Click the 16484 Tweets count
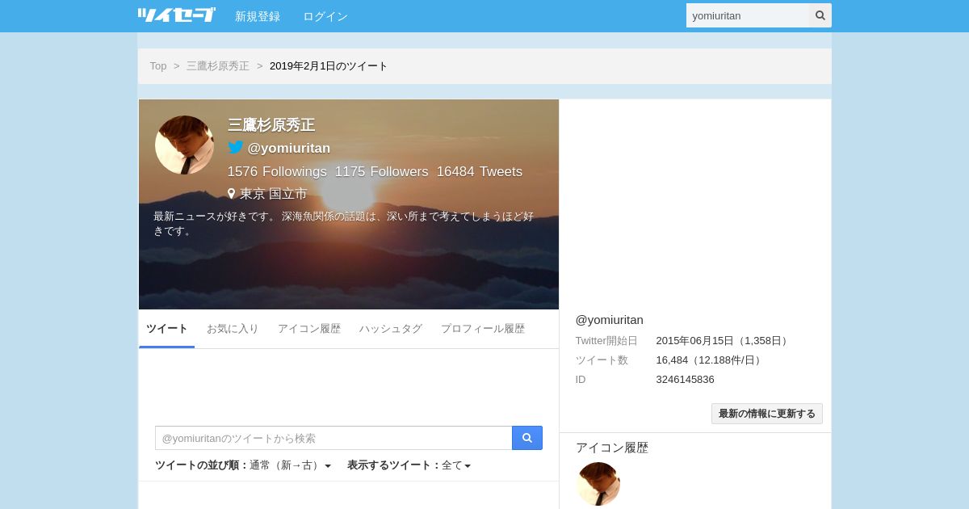Image resolution: width=969 pixels, height=509 pixels. pos(480,171)
